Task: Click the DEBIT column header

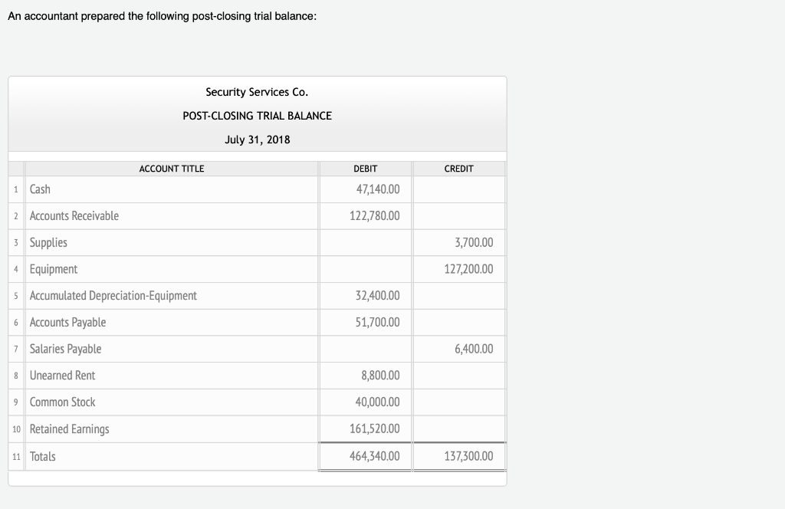Action: pos(366,169)
